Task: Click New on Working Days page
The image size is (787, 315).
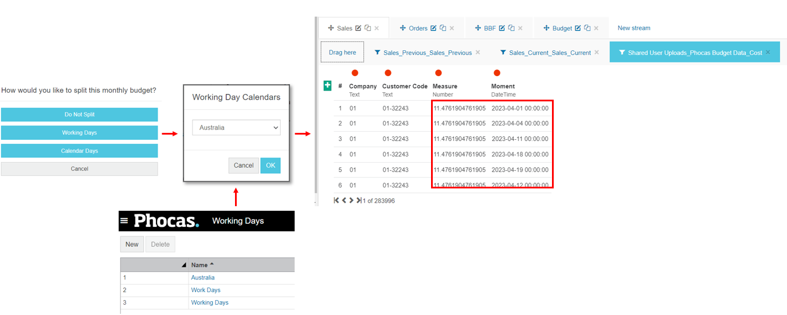Action: [x=132, y=245]
